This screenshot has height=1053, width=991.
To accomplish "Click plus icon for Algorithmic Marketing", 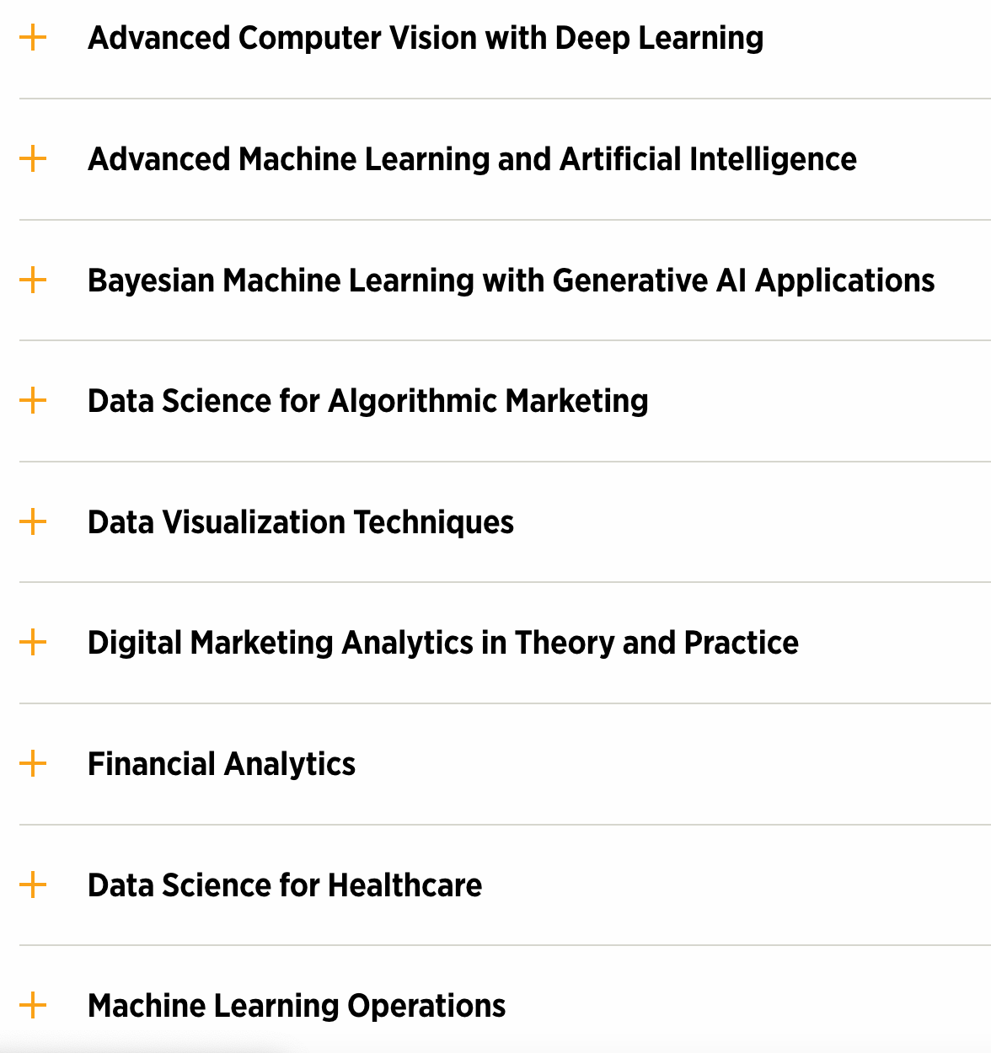I will coord(33,400).
